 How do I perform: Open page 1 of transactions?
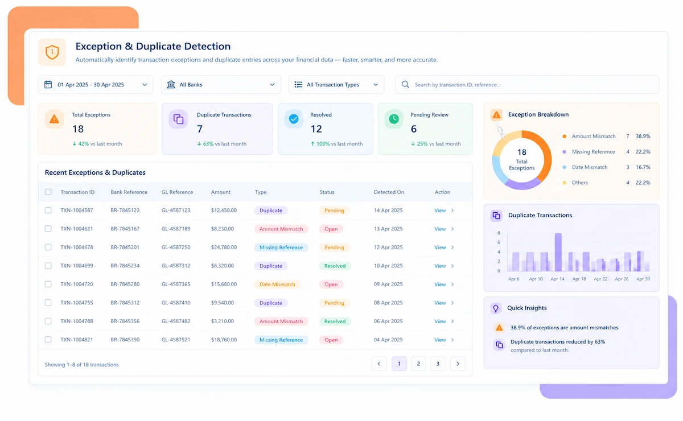(x=399, y=364)
